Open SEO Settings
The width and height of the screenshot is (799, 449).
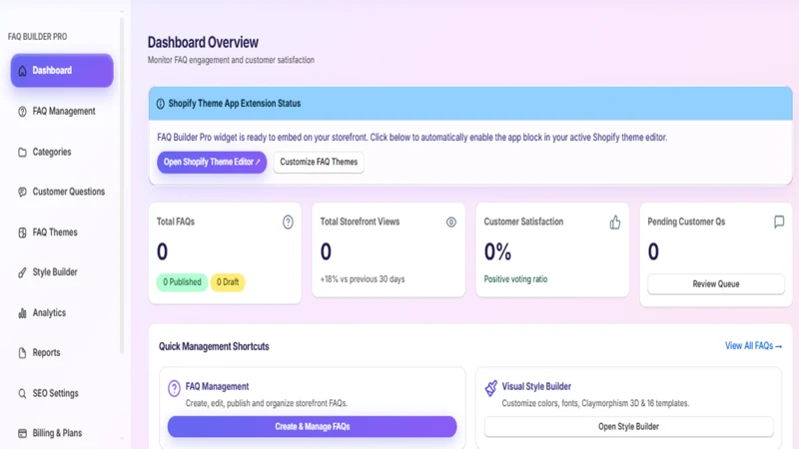tap(62, 393)
